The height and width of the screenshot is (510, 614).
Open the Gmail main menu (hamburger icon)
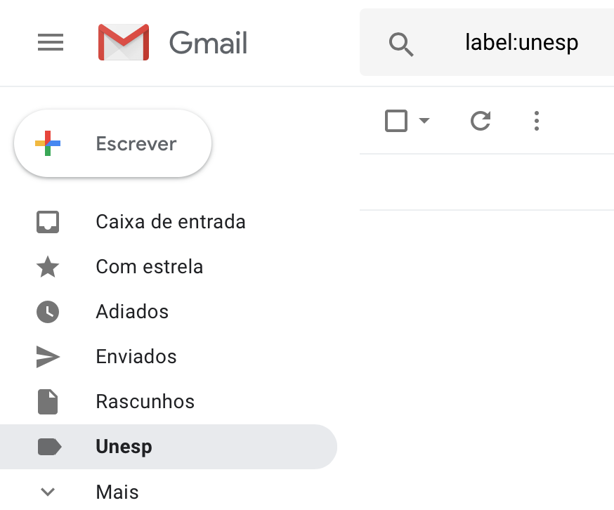pyautogui.click(x=50, y=42)
